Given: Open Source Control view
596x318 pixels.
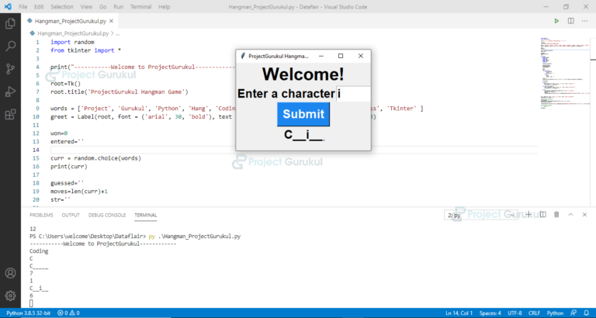Looking at the screenshot, I should click(x=11, y=69).
